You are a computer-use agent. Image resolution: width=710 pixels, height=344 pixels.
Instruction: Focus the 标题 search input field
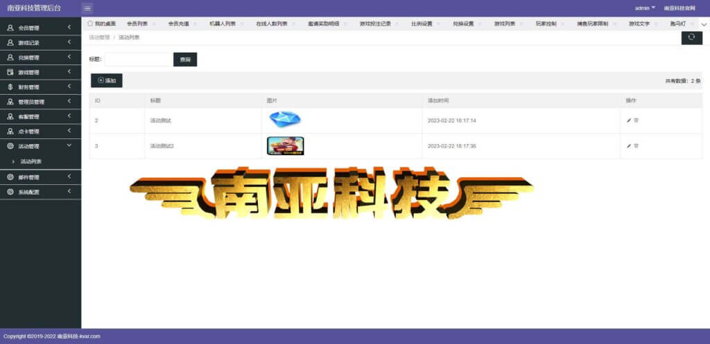(139, 60)
